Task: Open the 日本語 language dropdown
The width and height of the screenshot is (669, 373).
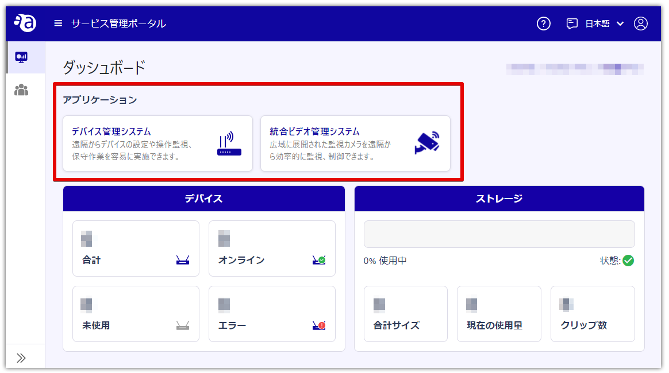Action: pyautogui.click(x=604, y=24)
